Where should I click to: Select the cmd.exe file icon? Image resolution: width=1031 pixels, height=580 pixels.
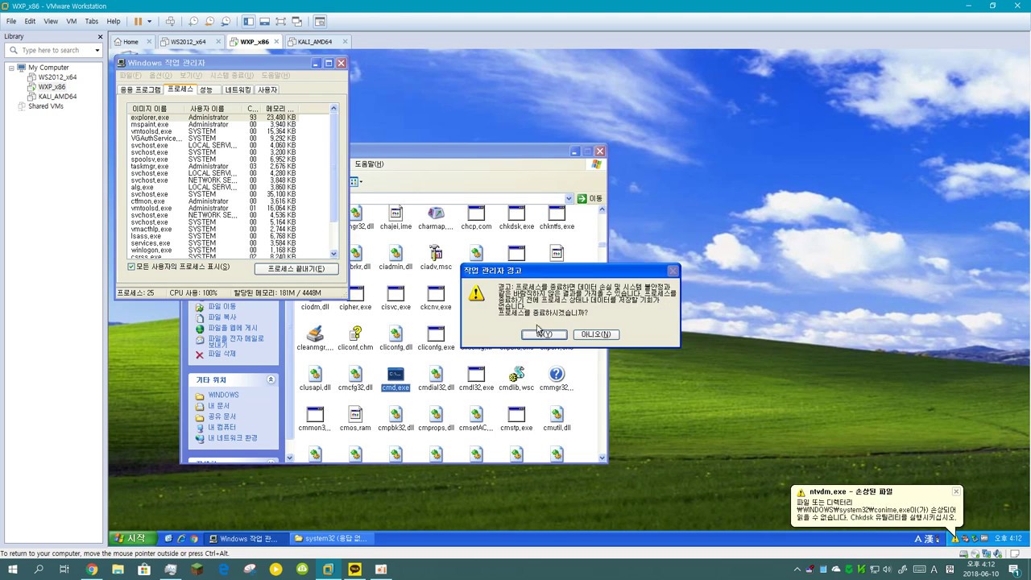(x=395, y=379)
